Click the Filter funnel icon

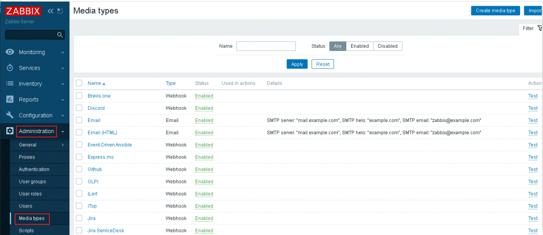[540, 29]
